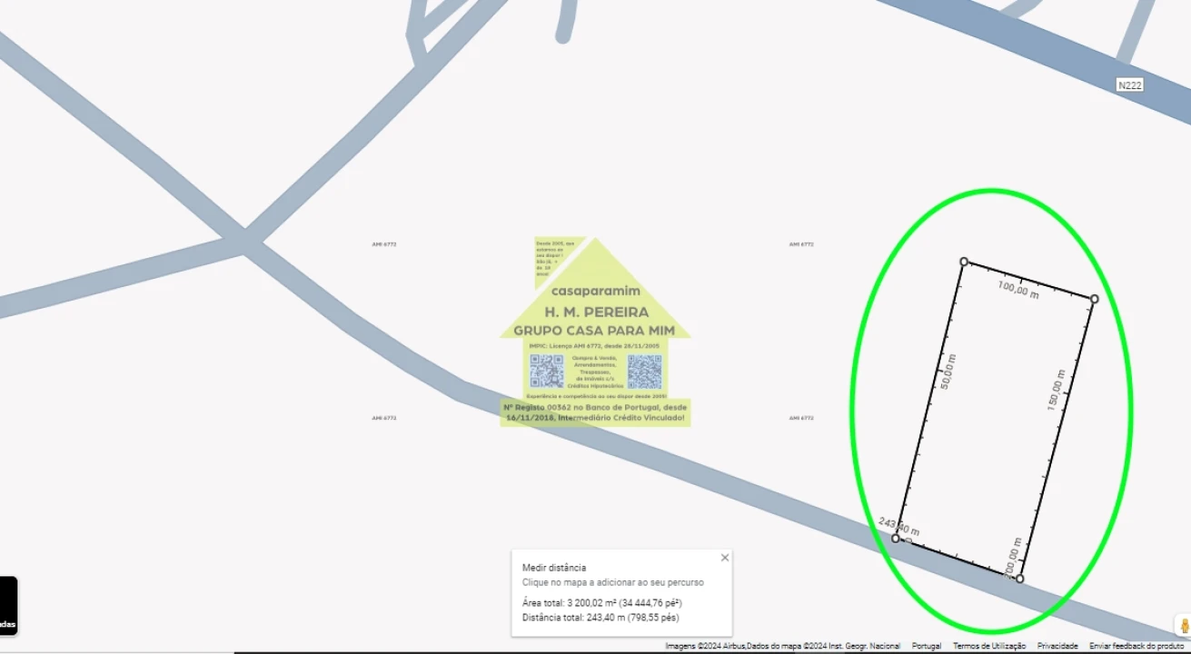Click the 50,00 m distance label
This screenshot has width=1191, height=654.
pos(948,371)
